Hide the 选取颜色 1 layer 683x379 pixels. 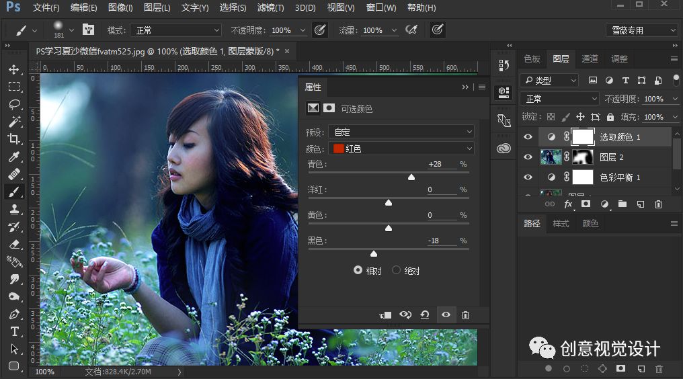[x=528, y=137]
